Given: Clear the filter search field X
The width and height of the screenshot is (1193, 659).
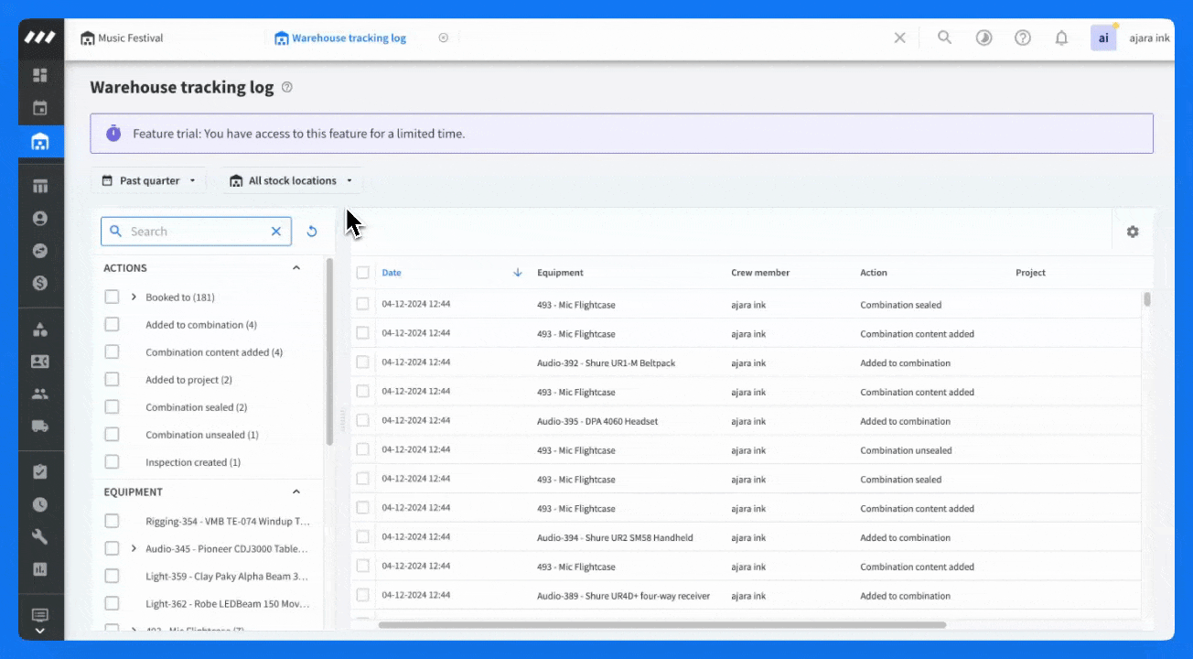Looking at the screenshot, I should 276,232.
